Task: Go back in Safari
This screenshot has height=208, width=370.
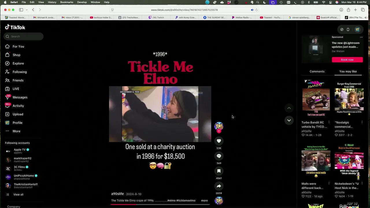Action: click(33, 10)
